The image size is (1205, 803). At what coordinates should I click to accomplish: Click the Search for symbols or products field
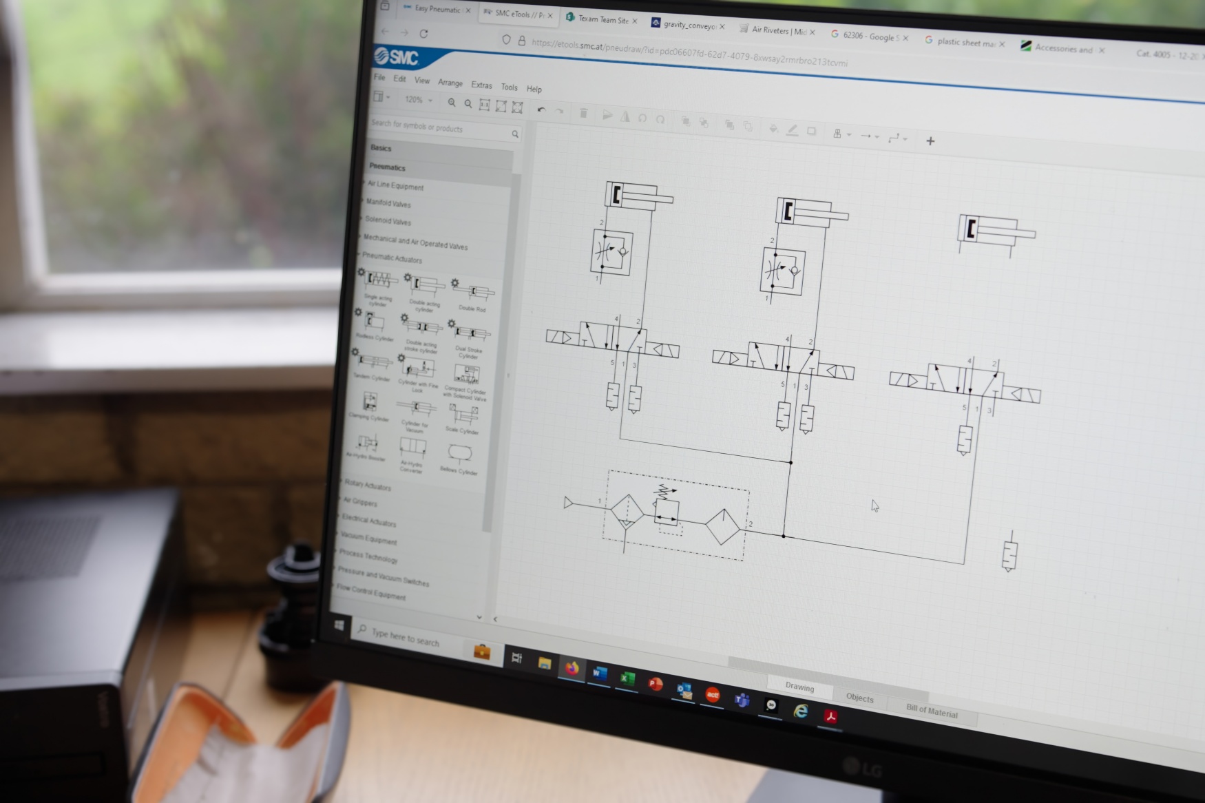[438, 127]
